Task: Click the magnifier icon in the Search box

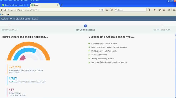Action: tap(116, 10)
